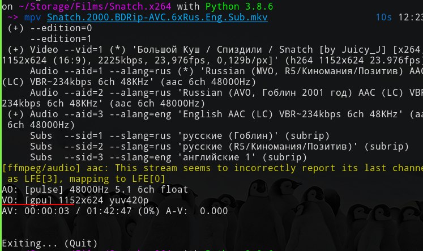Click the VO: [gpu] 1152x624 yuv420p line
The width and height of the screenshot is (423, 251).
tap(75, 200)
